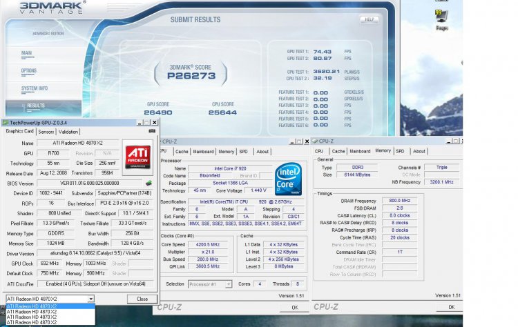Select the last ATI Radeon HD 4870 X2 entry
The height and width of the screenshot is (327, 518).
pos(50,322)
